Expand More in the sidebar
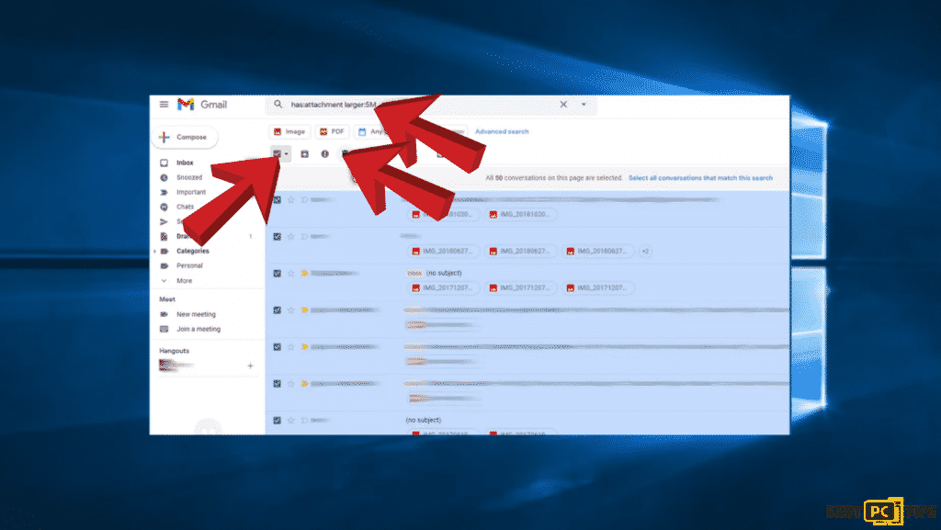 click(x=184, y=280)
